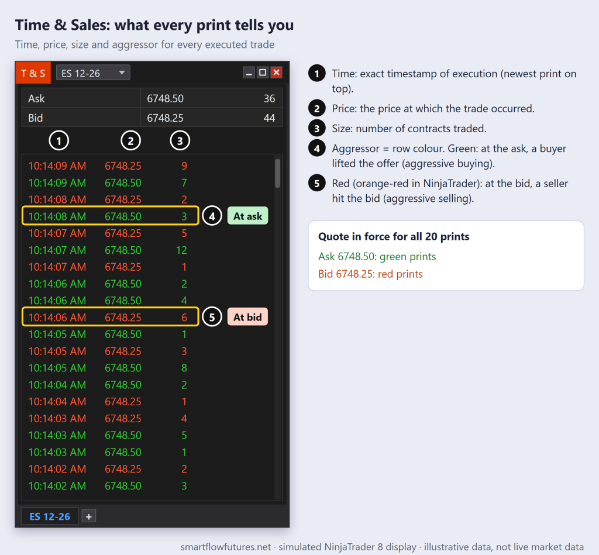Close the T & S window
Screen dimensions: 599x555
276,72
